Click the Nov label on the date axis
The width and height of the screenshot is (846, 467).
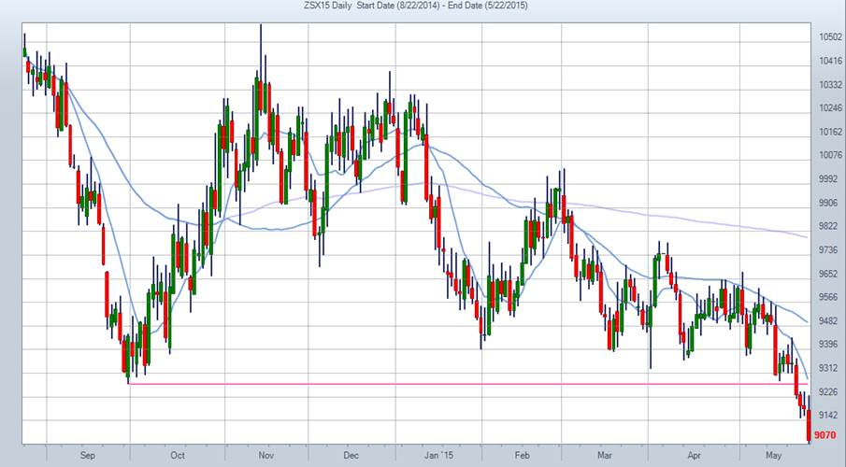coord(265,456)
